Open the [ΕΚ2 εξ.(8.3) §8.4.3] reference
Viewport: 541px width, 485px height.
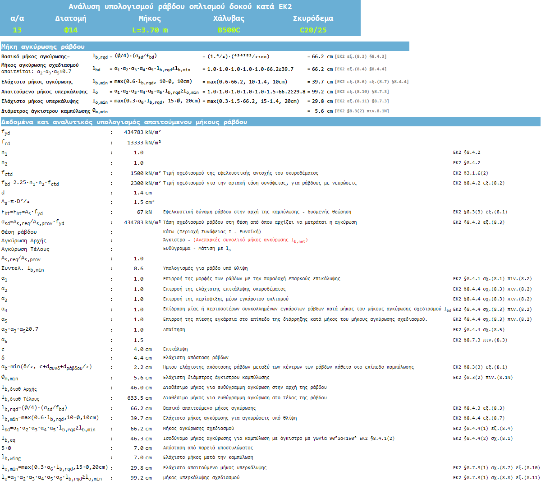point(360,56)
